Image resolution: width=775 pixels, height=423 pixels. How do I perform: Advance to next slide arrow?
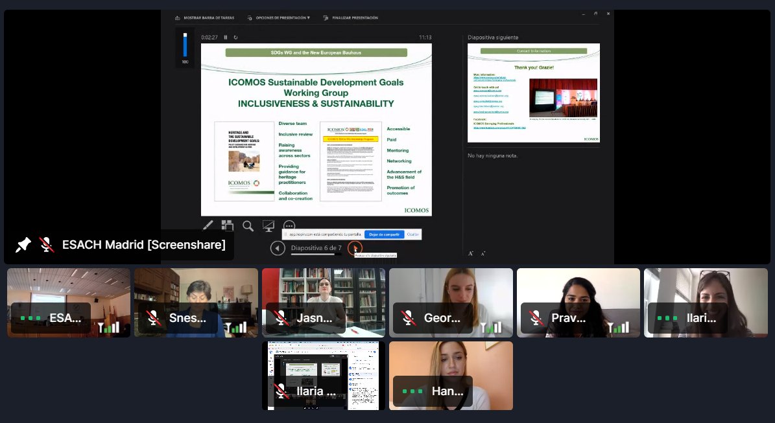[x=355, y=248]
